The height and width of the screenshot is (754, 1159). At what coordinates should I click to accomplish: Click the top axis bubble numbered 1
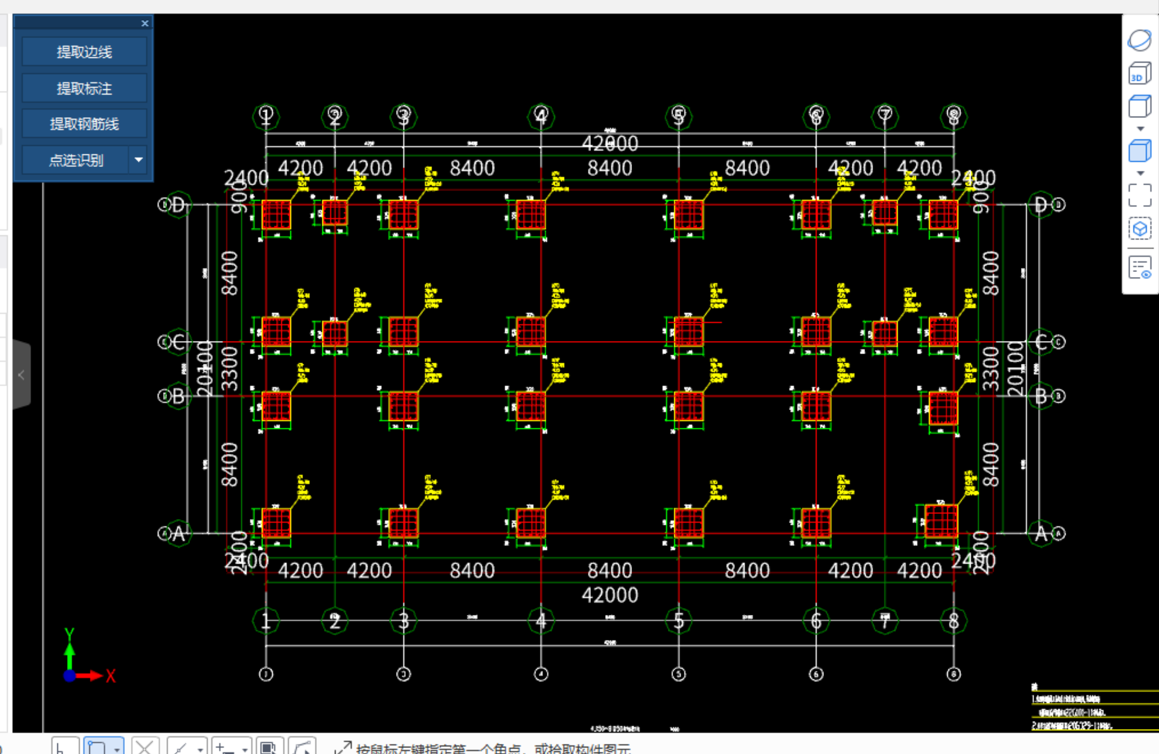pyautogui.click(x=266, y=116)
